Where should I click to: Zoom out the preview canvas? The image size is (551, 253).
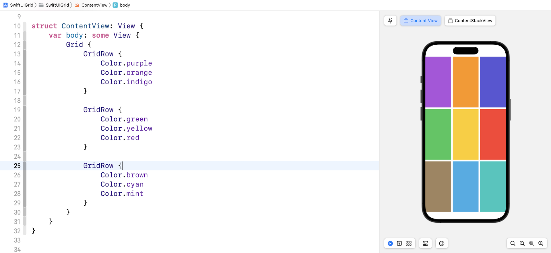click(x=513, y=244)
